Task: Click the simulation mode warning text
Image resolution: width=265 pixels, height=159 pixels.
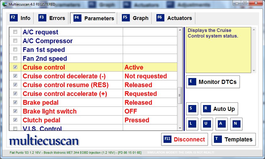Action: [x=181, y=153]
